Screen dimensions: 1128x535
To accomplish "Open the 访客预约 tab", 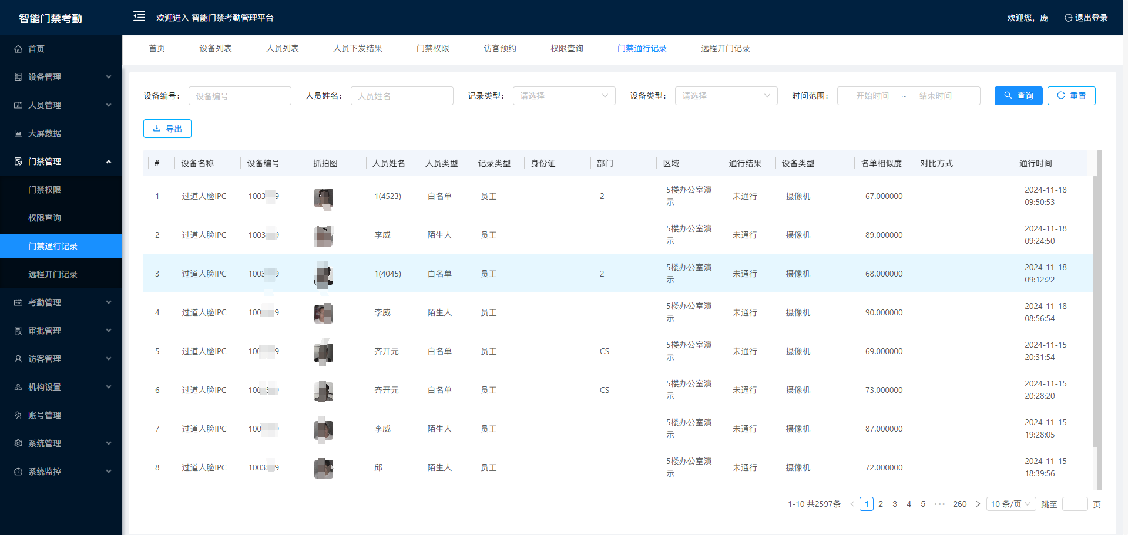I will [500, 48].
